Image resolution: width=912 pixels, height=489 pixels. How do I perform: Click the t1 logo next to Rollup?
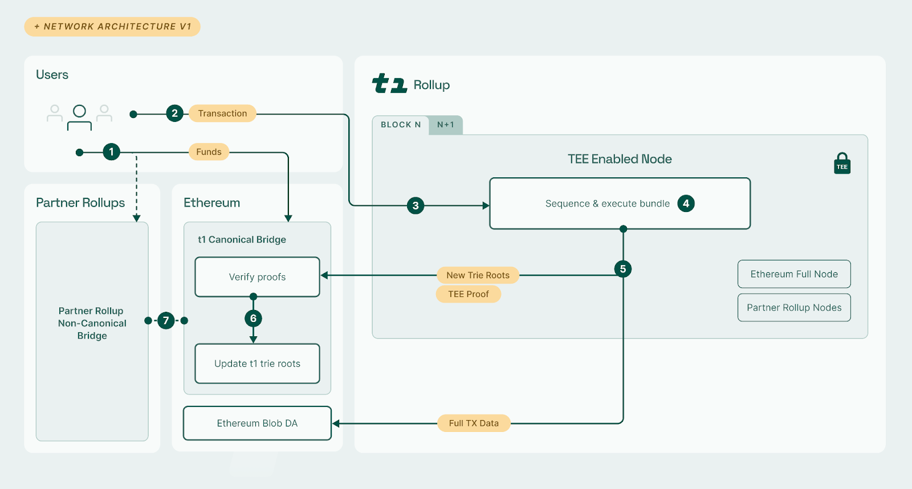pos(389,84)
